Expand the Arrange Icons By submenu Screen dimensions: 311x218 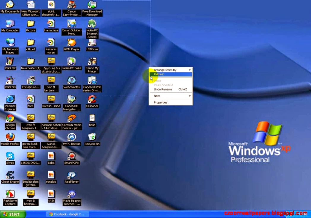click(166, 70)
